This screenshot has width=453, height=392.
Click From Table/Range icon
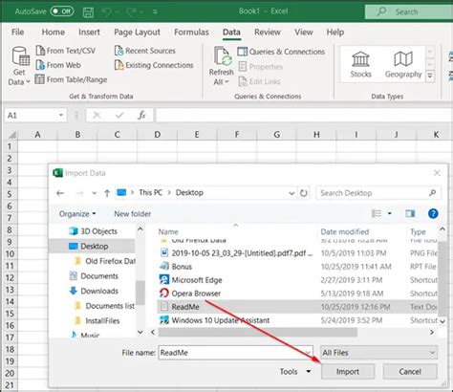(39, 79)
